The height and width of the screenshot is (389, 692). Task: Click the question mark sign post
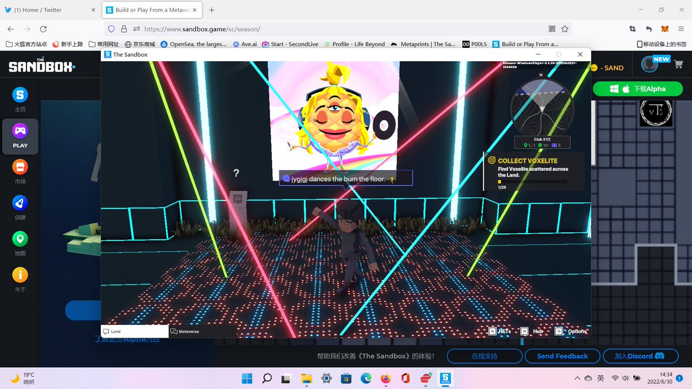point(236,173)
